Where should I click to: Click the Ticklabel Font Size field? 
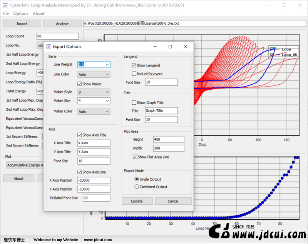[97, 198]
